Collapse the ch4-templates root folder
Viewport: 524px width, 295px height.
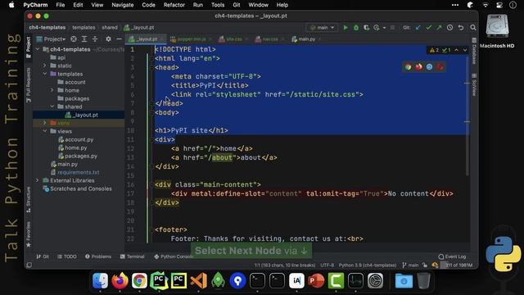coord(38,49)
